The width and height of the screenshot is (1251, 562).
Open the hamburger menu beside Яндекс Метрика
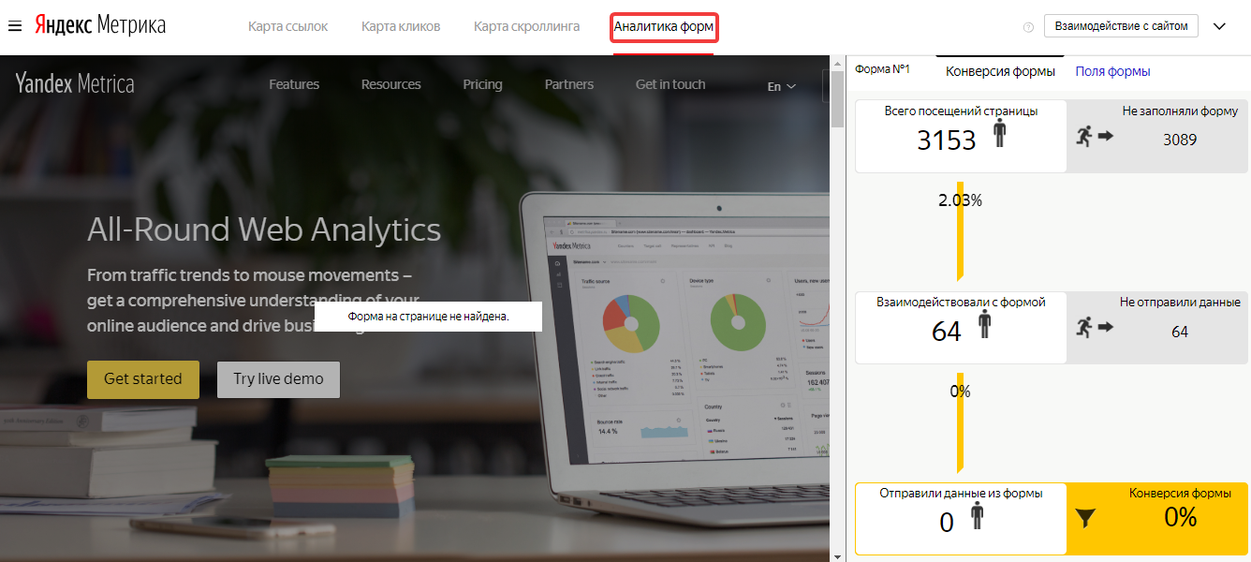point(15,26)
